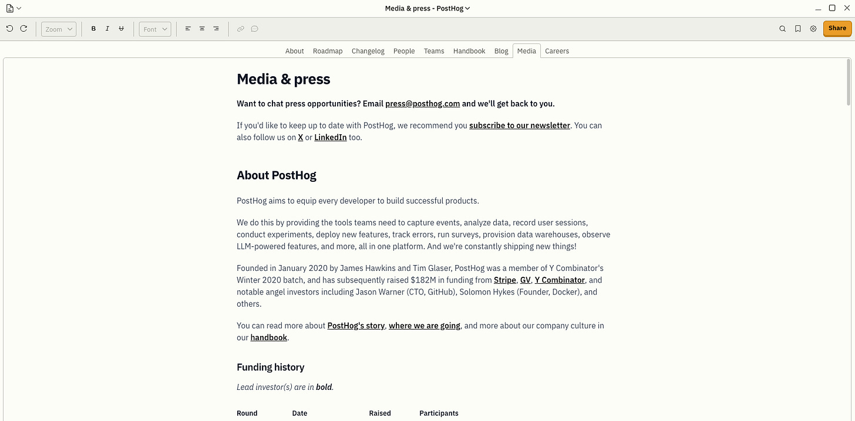Click the Share button

(x=837, y=29)
